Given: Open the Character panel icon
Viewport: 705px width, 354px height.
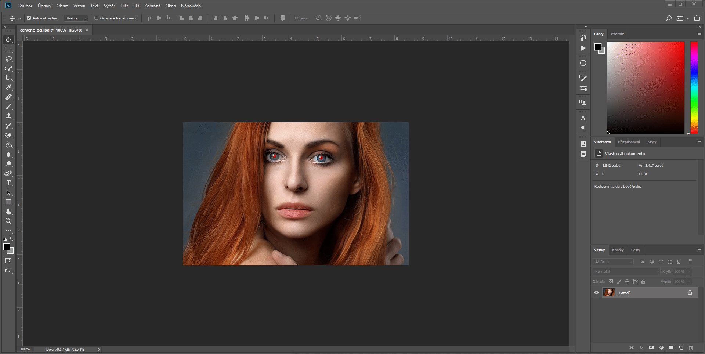Looking at the screenshot, I should tap(583, 118).
